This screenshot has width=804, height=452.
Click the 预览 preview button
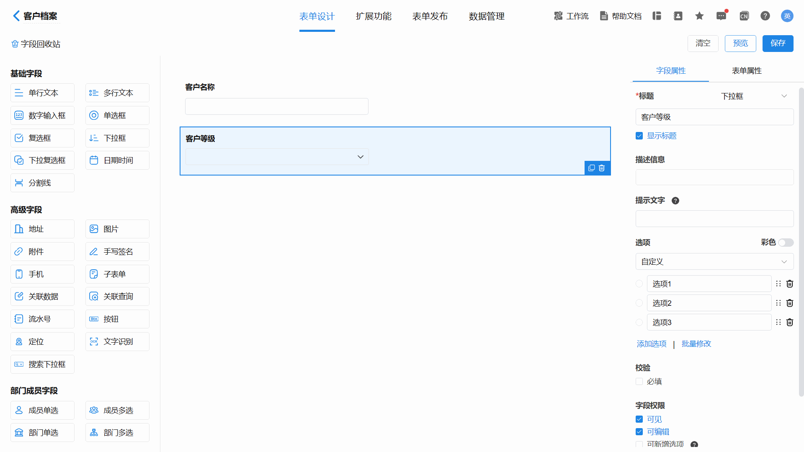pos(740,43)
